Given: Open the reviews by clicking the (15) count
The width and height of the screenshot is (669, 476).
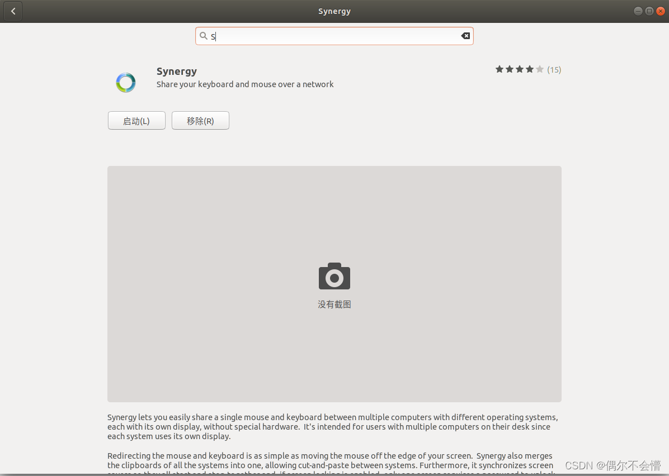Looking at the screenshot, I should pyautogui.click(x=554, y=69).
